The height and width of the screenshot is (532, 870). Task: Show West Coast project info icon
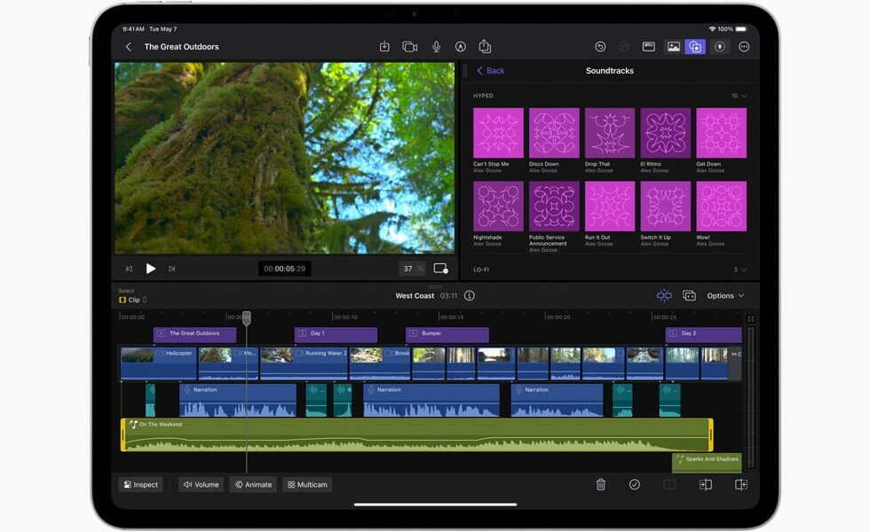(470, 296)
